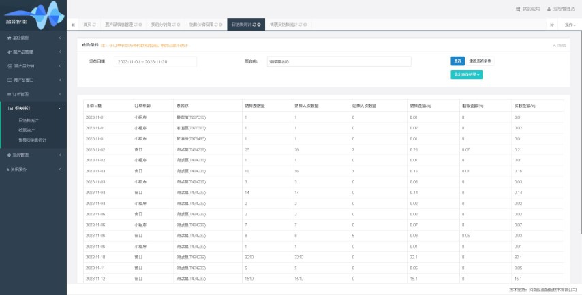
Task: Close the active 日销售统计 tab
Action: pos(259,25)
